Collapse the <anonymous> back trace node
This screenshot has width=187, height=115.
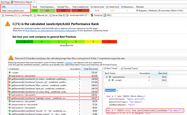(107, 77)
